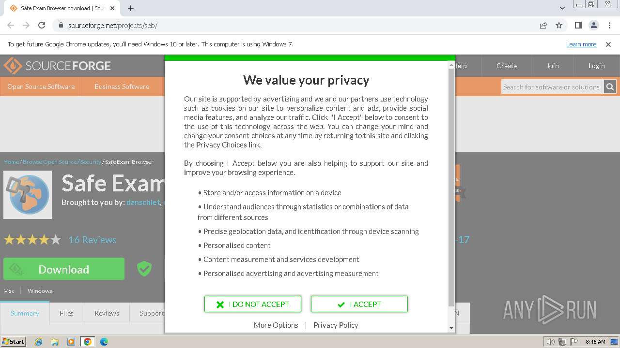Viewport: 620px width, 348px height.
Task: Click the Safe Exam Browser project logo
Action: pyautogui.click(x=28, y=195)
